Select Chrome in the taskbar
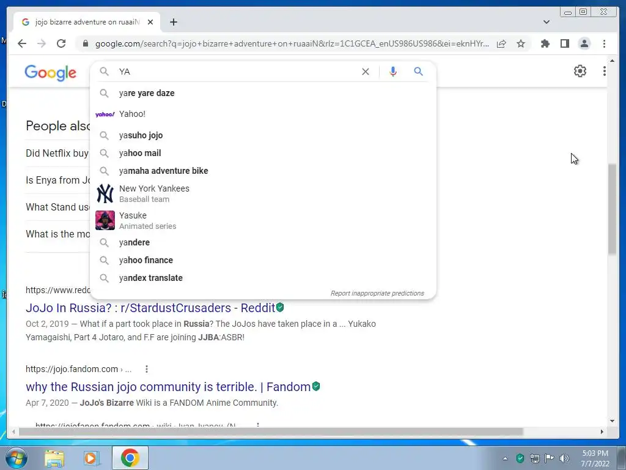 pyautogui.click(x=130, y=458)
